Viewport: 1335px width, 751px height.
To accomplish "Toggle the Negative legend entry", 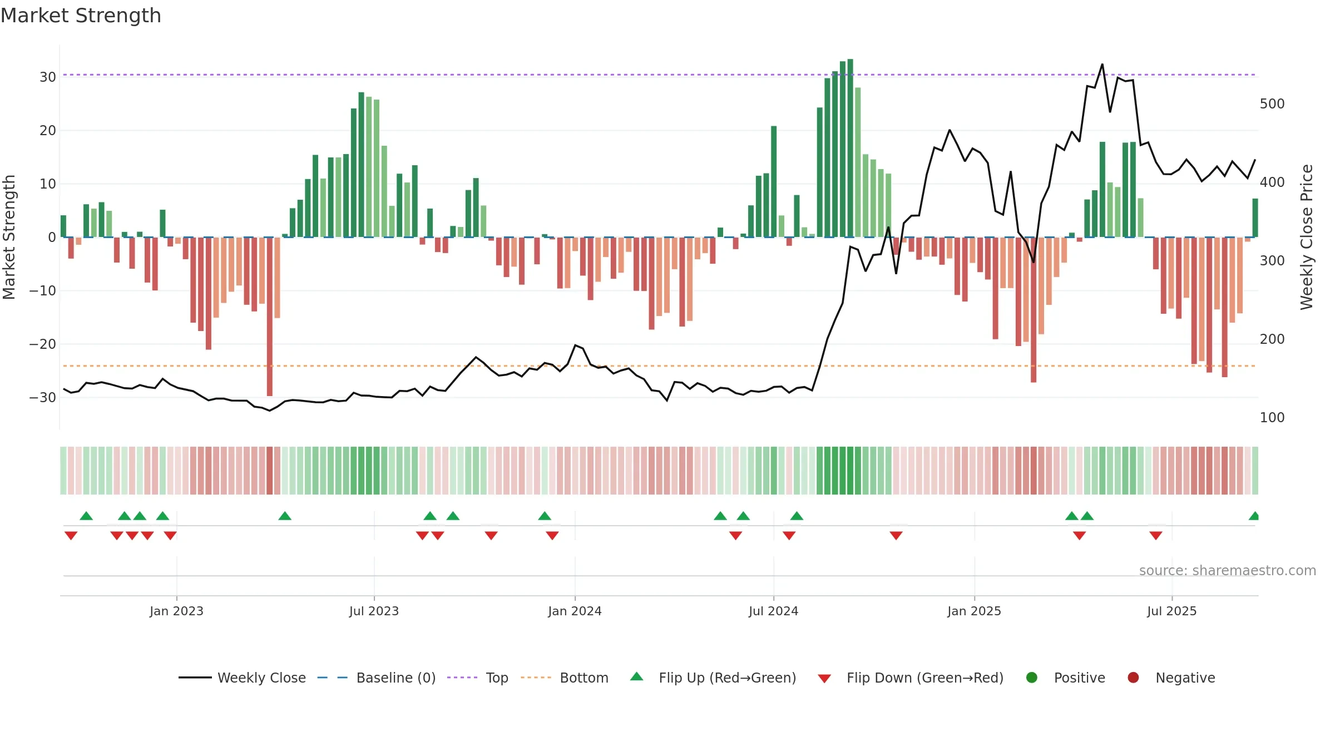I will click(1171, 678).
